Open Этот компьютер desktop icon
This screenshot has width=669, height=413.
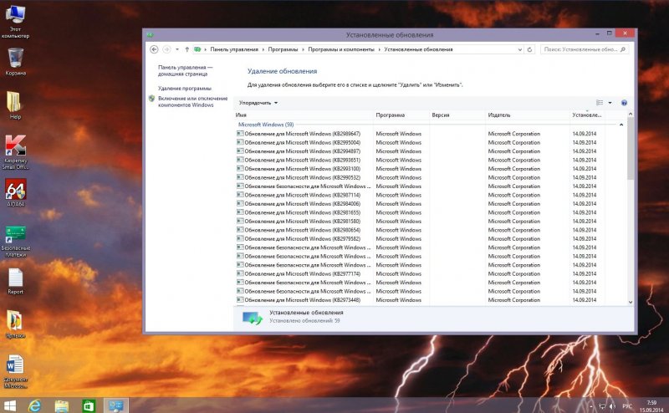[15, 20]
